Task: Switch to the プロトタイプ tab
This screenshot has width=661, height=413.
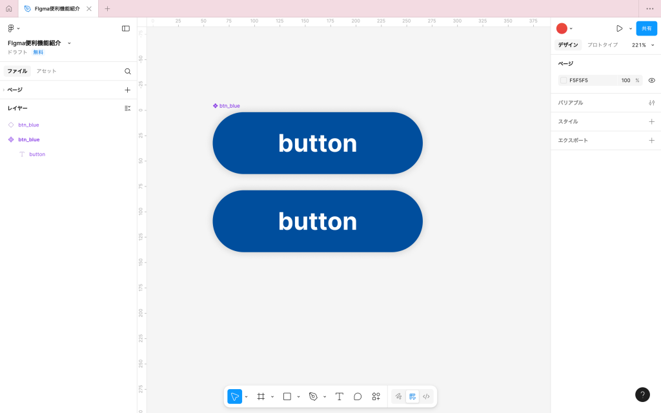Action: tap(602, 45)
